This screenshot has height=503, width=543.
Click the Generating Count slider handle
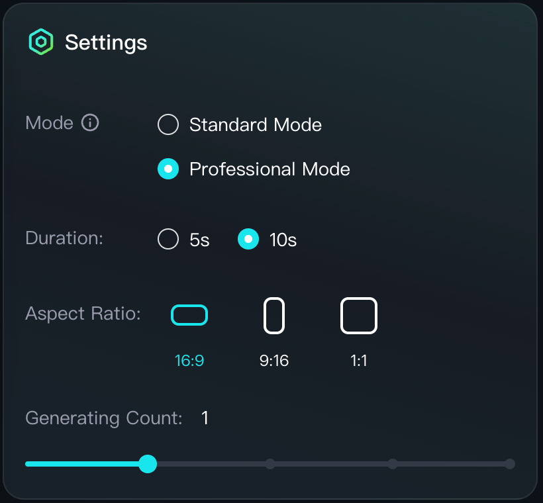(148, 464)
